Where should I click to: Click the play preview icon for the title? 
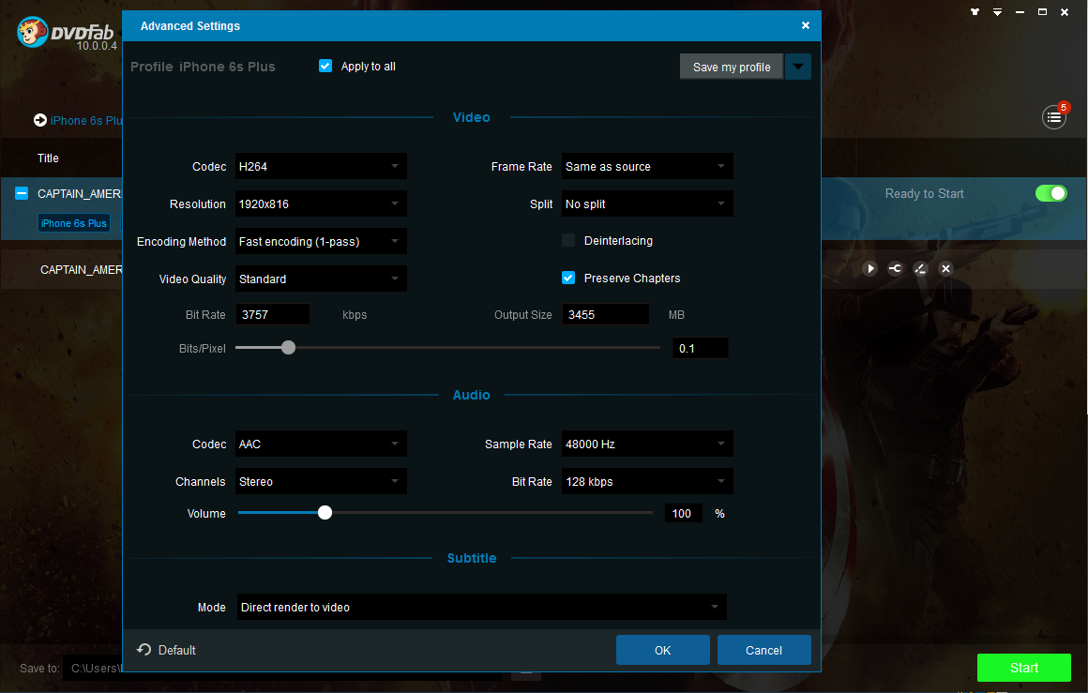coord(870,269)
